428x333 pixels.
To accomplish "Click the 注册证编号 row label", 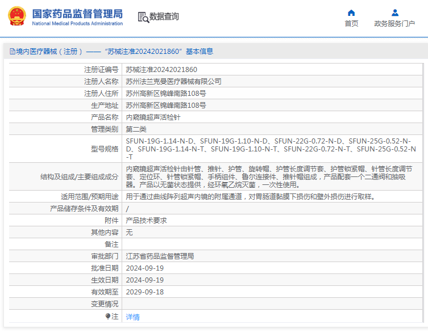I will 101,70.
